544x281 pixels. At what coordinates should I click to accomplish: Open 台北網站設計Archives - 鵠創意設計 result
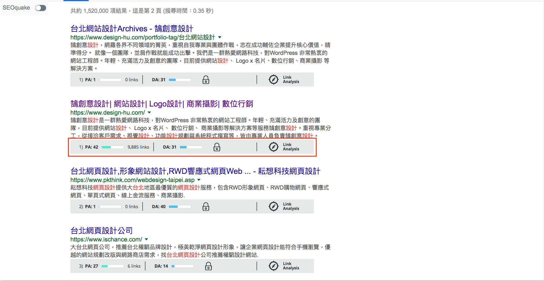coord(132,28)
